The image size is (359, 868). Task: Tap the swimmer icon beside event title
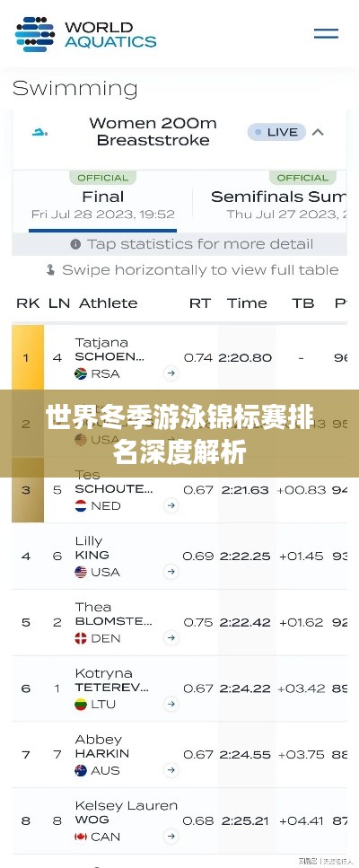pyautogui.click(x=39, y=132)
